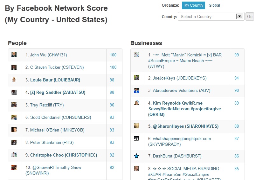Click Michael O'Brien's score 93
Viewport: 256px width, 180px height.
point(112,130)
